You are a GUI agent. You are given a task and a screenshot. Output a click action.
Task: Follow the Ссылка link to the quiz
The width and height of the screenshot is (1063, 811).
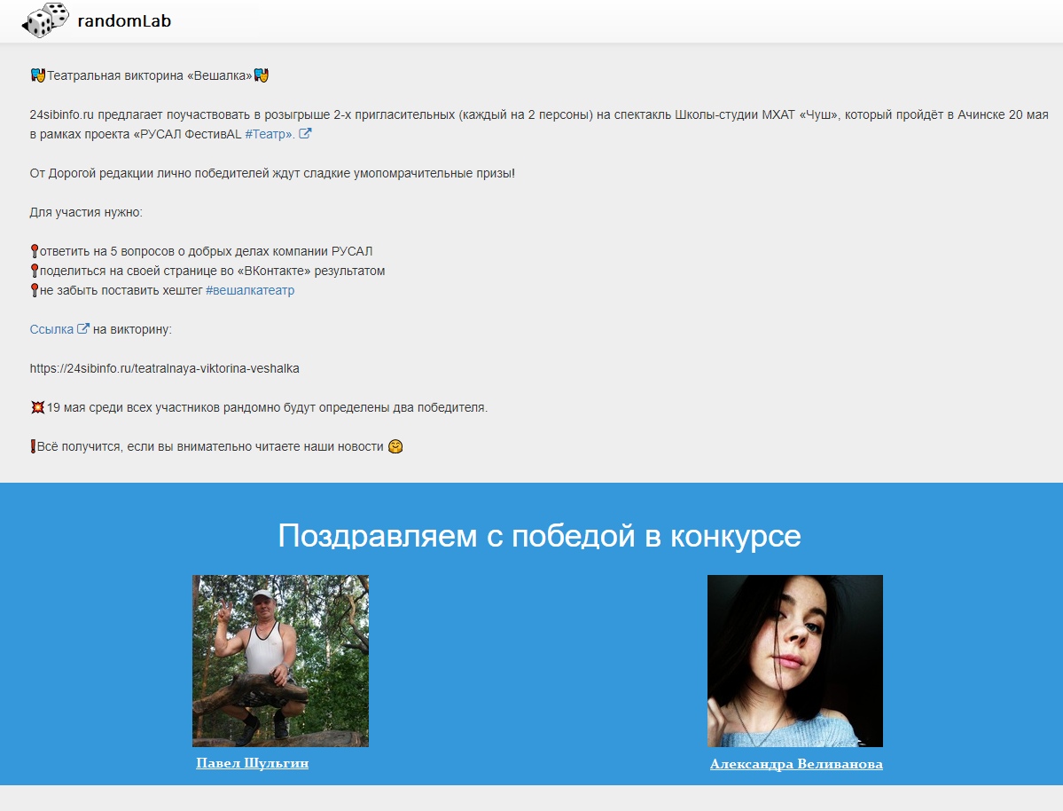click(x=51, y=329)
